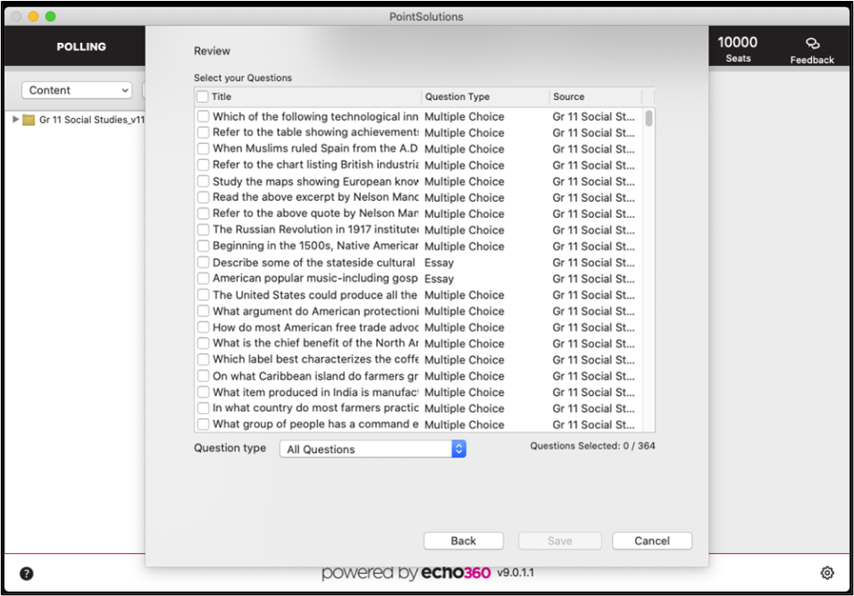Open the settings gear icon

pos(827,573)
